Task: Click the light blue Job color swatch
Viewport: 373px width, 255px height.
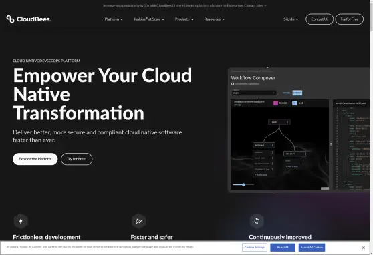Action: [x=295, y=103]
